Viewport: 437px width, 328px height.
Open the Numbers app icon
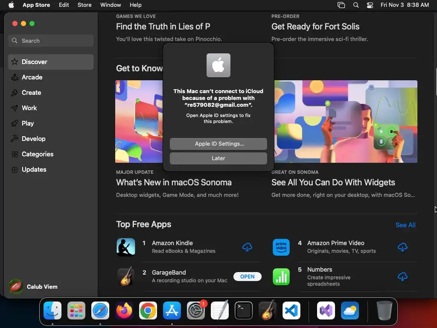281,277
